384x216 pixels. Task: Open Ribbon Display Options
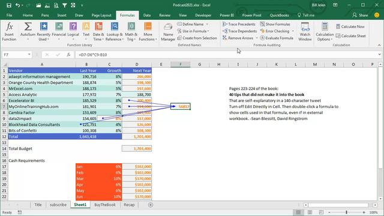tap(335, 5)
